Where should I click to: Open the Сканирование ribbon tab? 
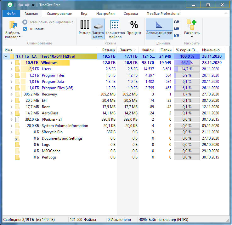pyautogui.click(x=59, y=14)
